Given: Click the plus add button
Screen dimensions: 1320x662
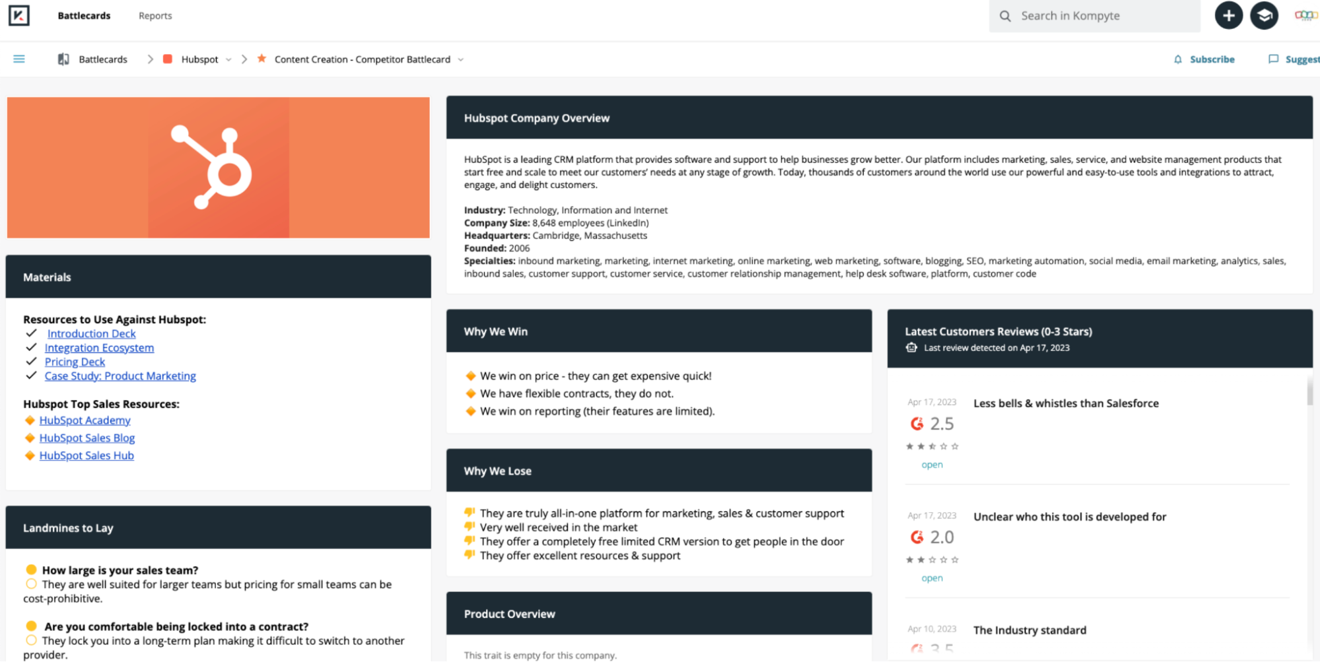Looking at the screenshot, I should tap(1228, 16).
